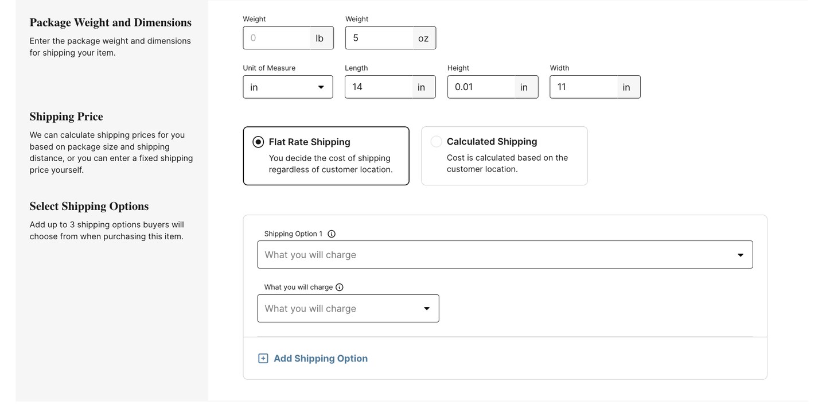The width and height of the screenshot is (826, 412).
Task: Click the Length field showing 14
Action: coord(379,86)
